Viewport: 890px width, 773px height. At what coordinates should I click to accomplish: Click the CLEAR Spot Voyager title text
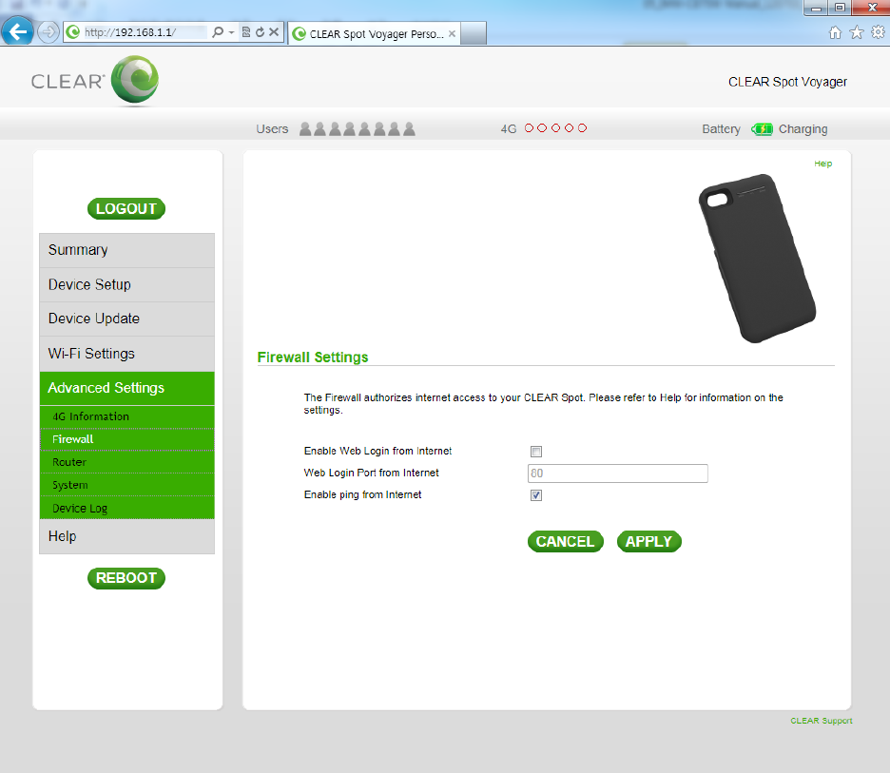point(787,83)
